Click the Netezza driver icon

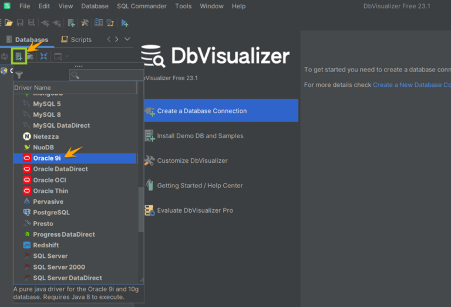(26, 137)
